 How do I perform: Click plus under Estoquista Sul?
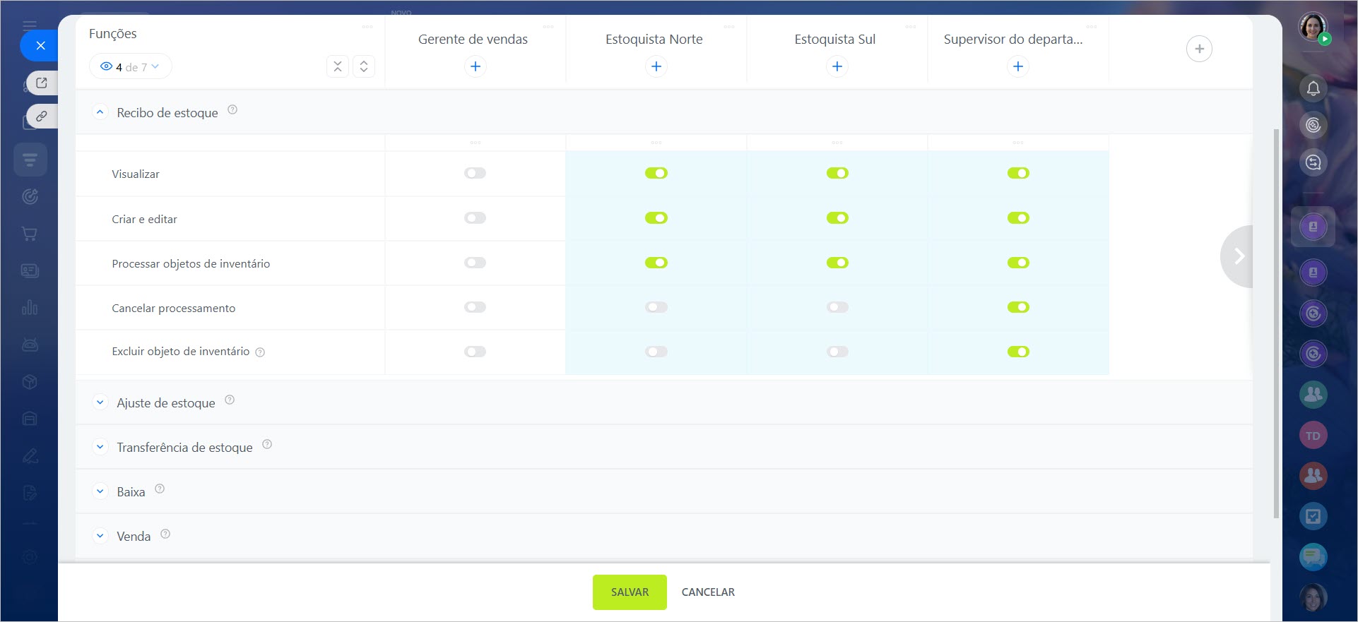[837, 66]
